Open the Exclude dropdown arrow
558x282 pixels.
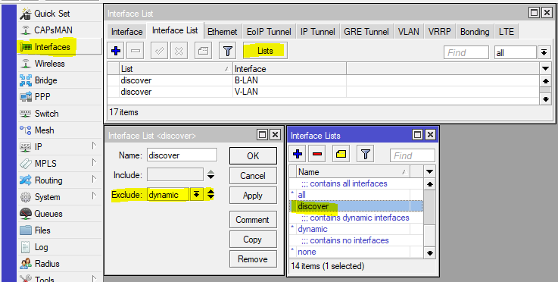coord(196,194)
